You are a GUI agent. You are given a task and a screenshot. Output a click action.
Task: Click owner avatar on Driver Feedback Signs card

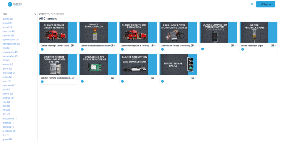(x=243, y=49)
